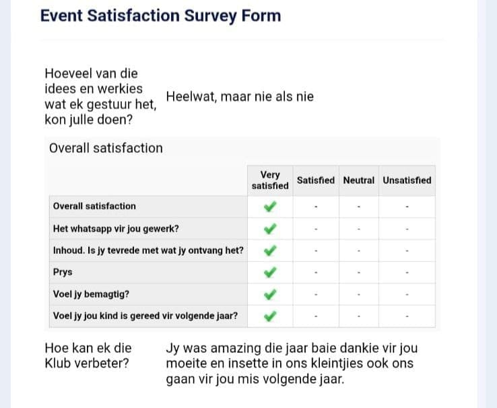Click the Satisfied column header
The height and width of the screenshot is (408, 497).
click(x=315, y=180)
